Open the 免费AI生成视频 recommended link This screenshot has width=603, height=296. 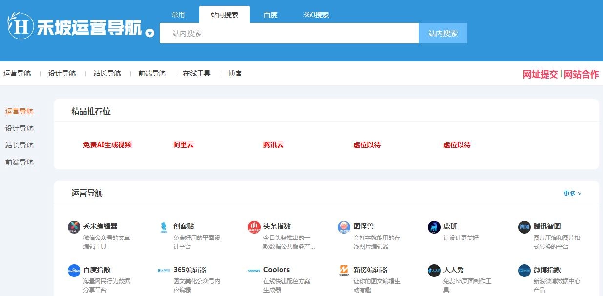tap(107, 145)
